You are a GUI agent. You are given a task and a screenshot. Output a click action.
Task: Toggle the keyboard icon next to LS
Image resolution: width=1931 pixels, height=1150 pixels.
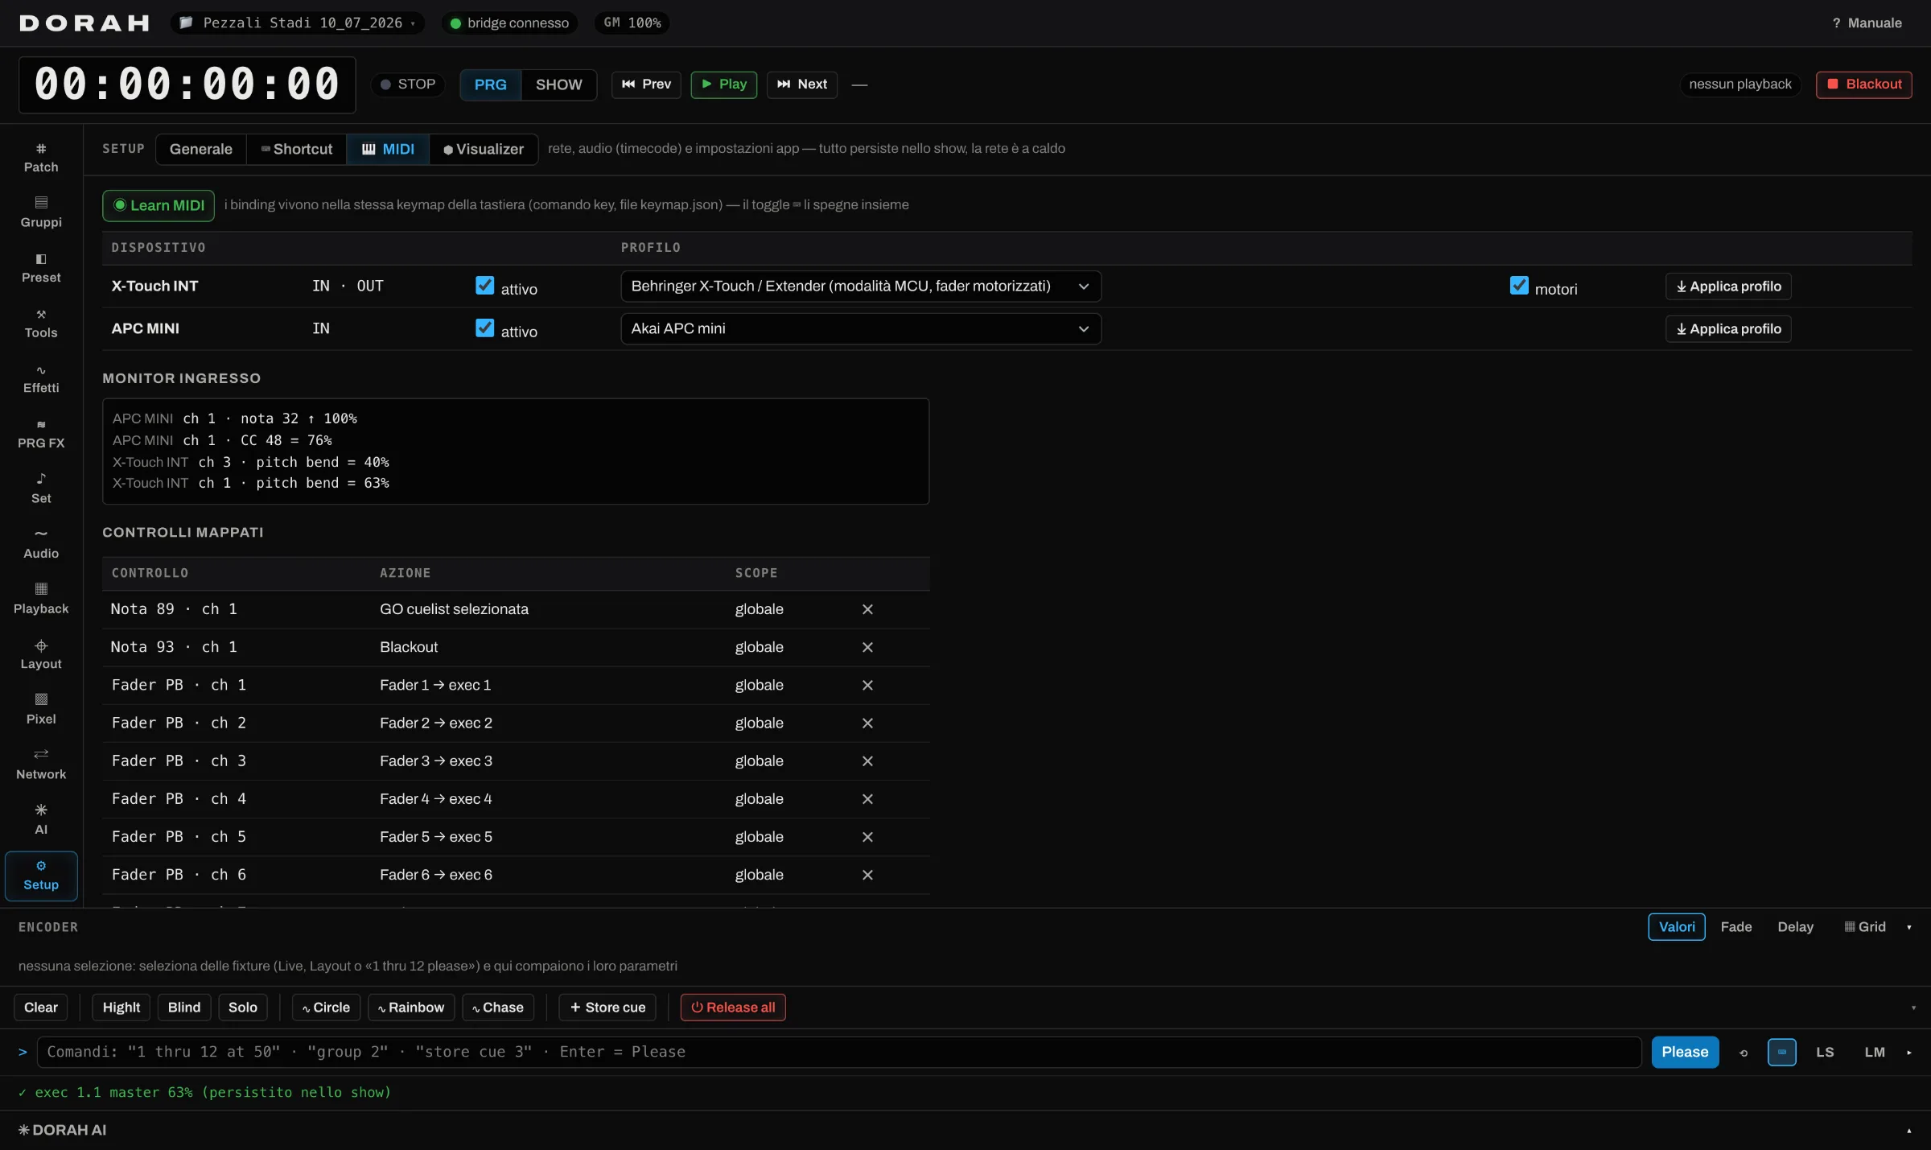tap(1781, 1053)
